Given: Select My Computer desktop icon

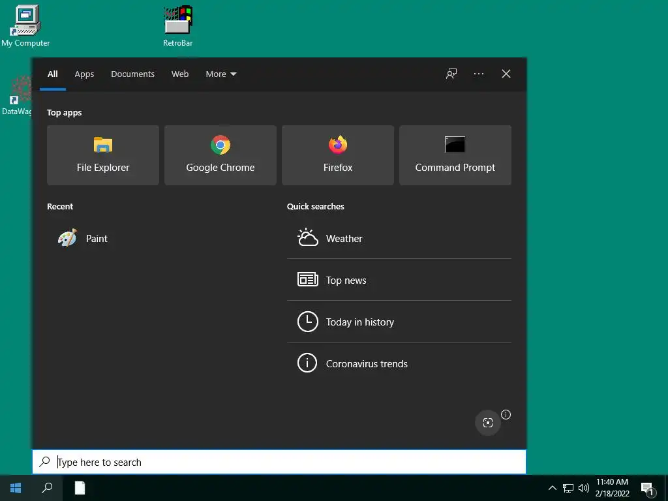Looking at the screenshot, I should click(x=25, y=26).
